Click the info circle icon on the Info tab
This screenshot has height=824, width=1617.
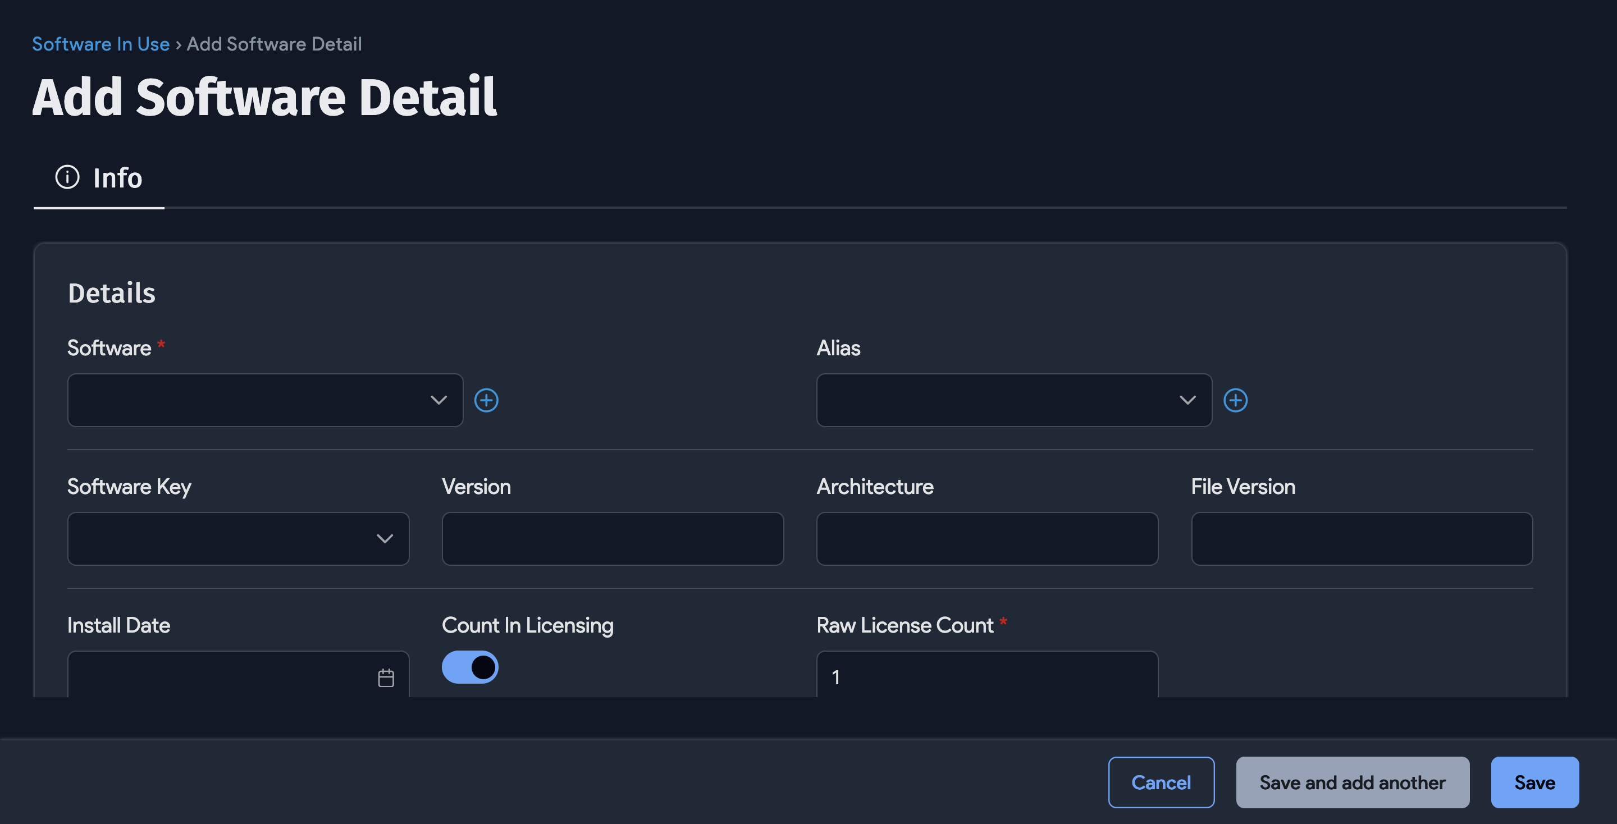[67, 177]
